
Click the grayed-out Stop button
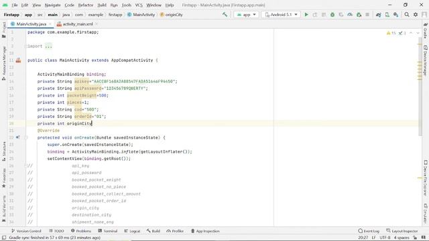tap(367, 15)
